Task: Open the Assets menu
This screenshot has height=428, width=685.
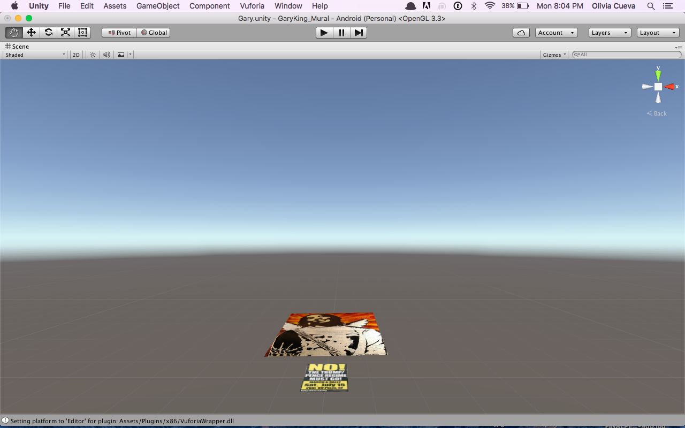Action: (115, 6)
